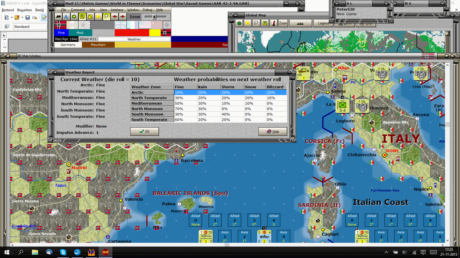This screenshot has height=258, width=460.
Task: Select the British Union Jack flag
Action: click(120, 25)
